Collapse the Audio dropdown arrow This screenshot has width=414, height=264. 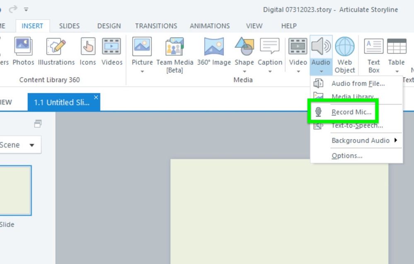click(x=321, y=71)
